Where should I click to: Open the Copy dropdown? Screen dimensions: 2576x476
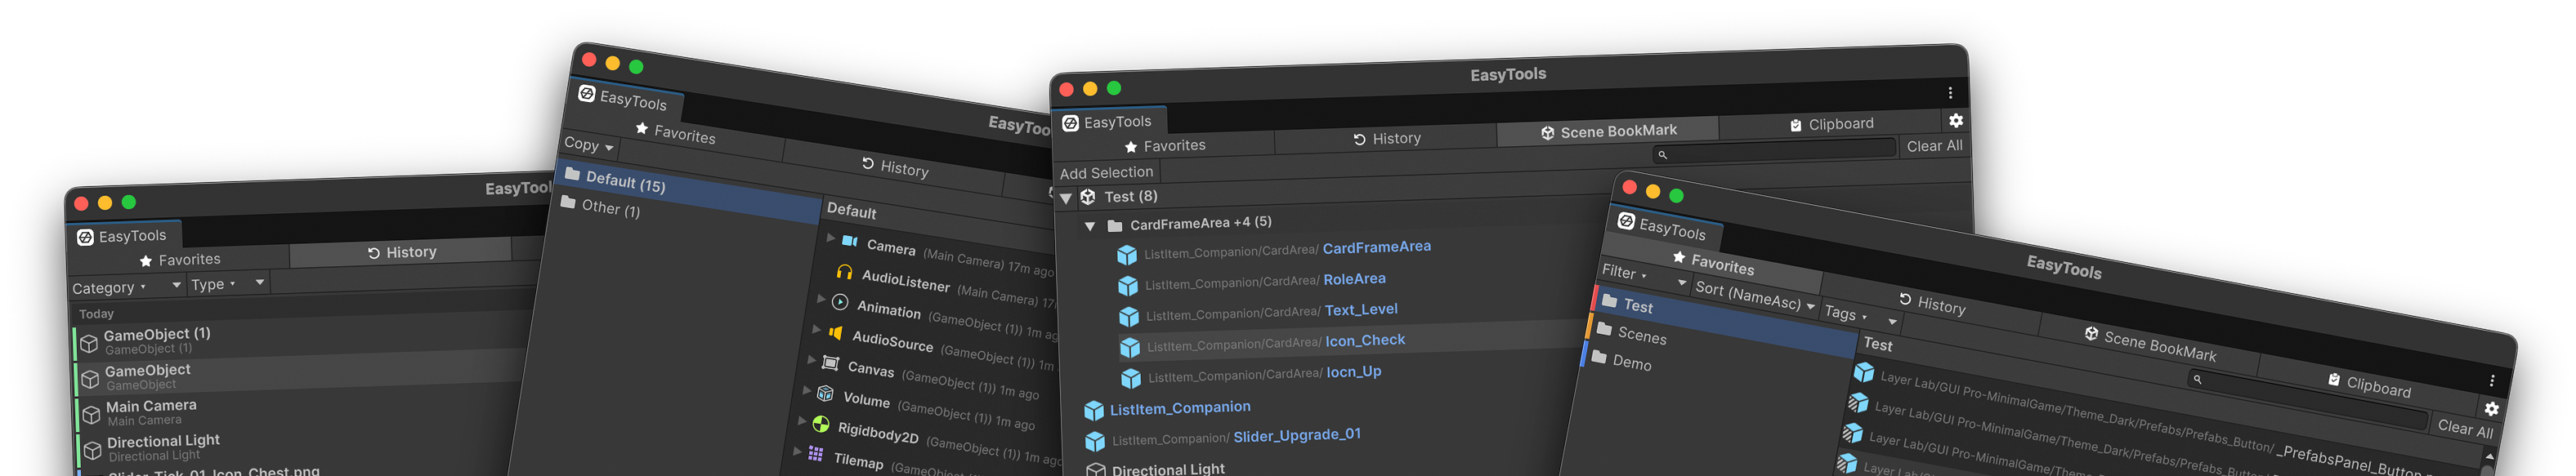pyautogui.click(x=589, y=145)
